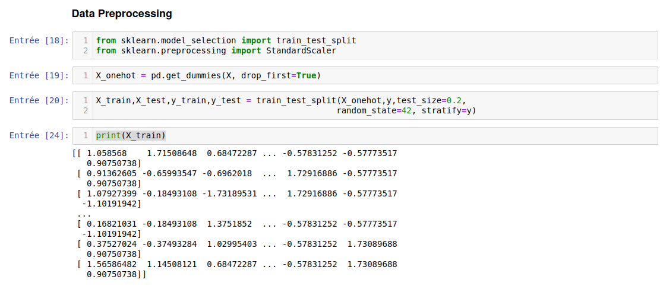
Task: Select the Entrée [24] cell prompt
Action: (x=39, y=135)
